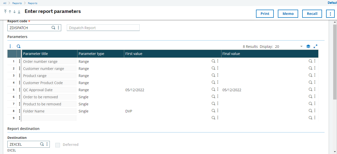This screenshot has width=337, height=154.
Task: Open the Display results count dropdown
Action: (x=301, y=46)
